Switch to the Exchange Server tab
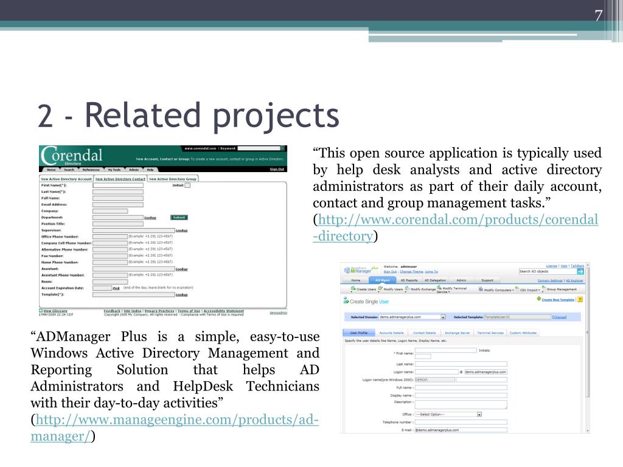 click(x=457, y=333)
